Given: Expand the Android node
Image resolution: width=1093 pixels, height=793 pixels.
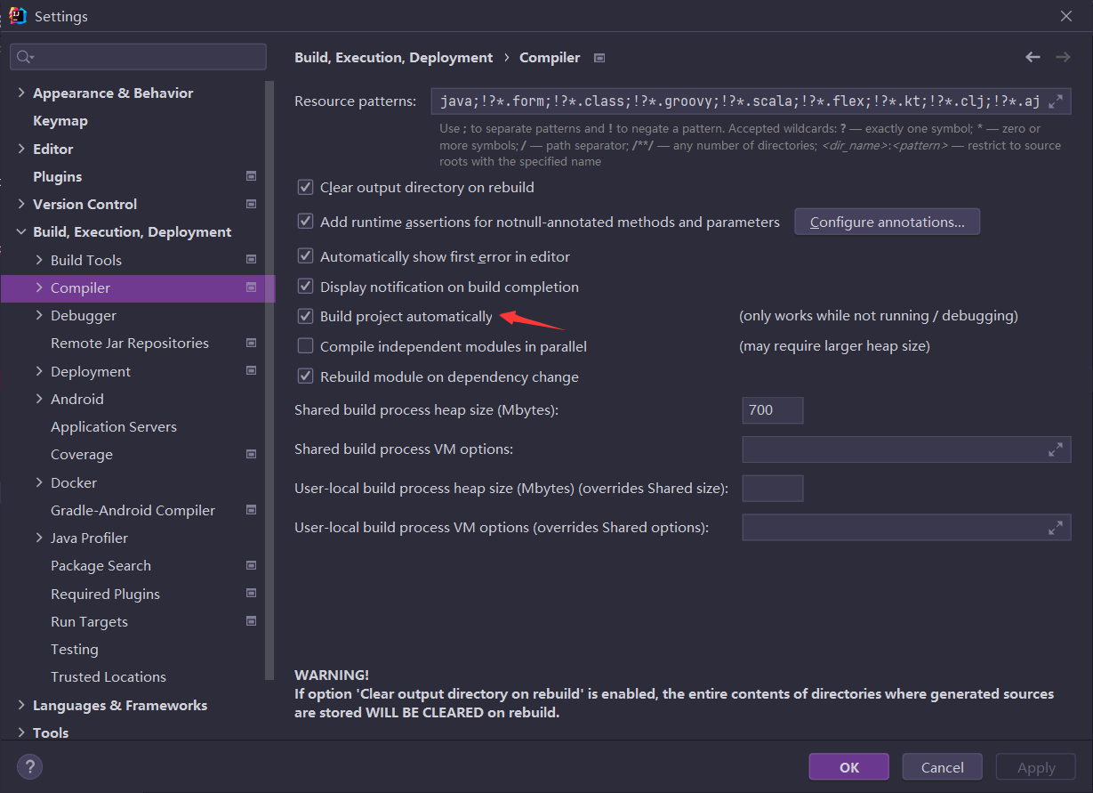Looking at the screenshot, I should (39, 399).
